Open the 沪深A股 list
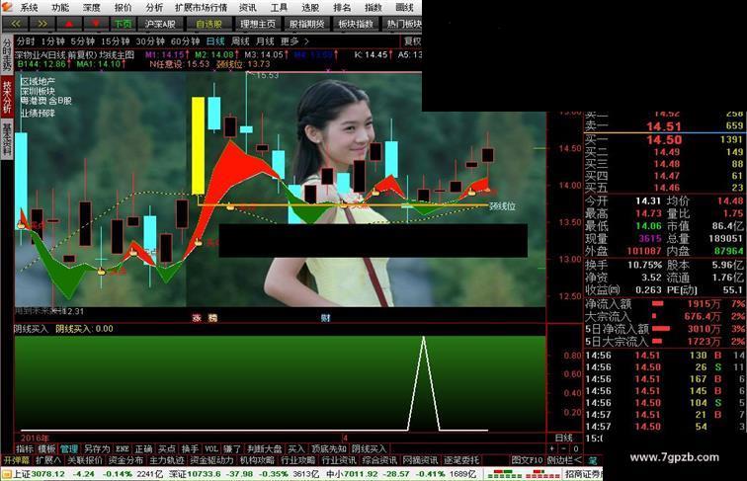This screenshot has width=747, height=481. point(160,24)
